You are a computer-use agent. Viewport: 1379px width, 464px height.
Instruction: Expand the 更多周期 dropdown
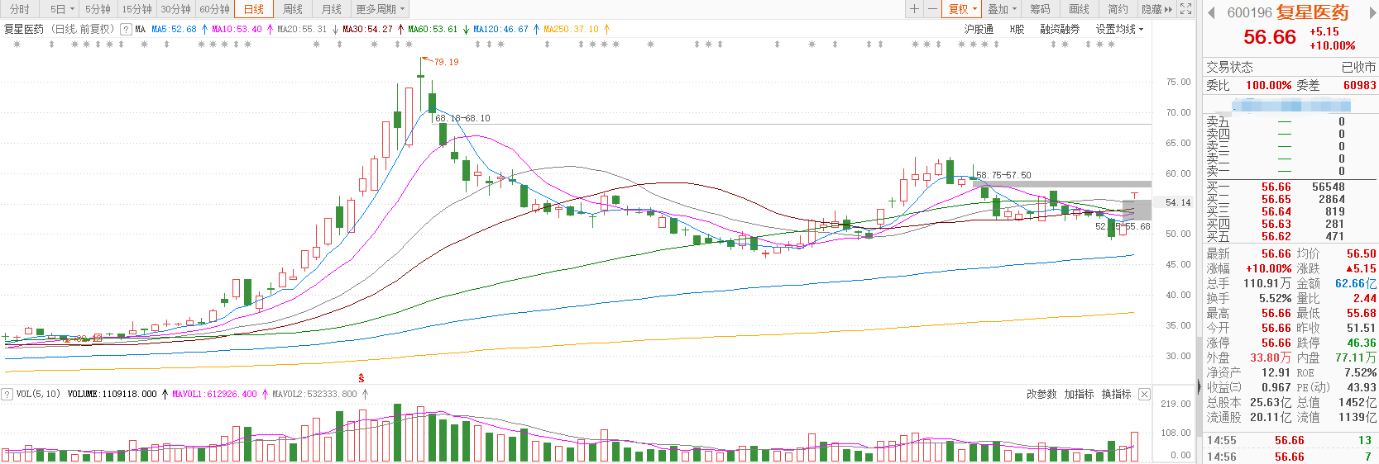pyautogui.click(x=381, y=9)
